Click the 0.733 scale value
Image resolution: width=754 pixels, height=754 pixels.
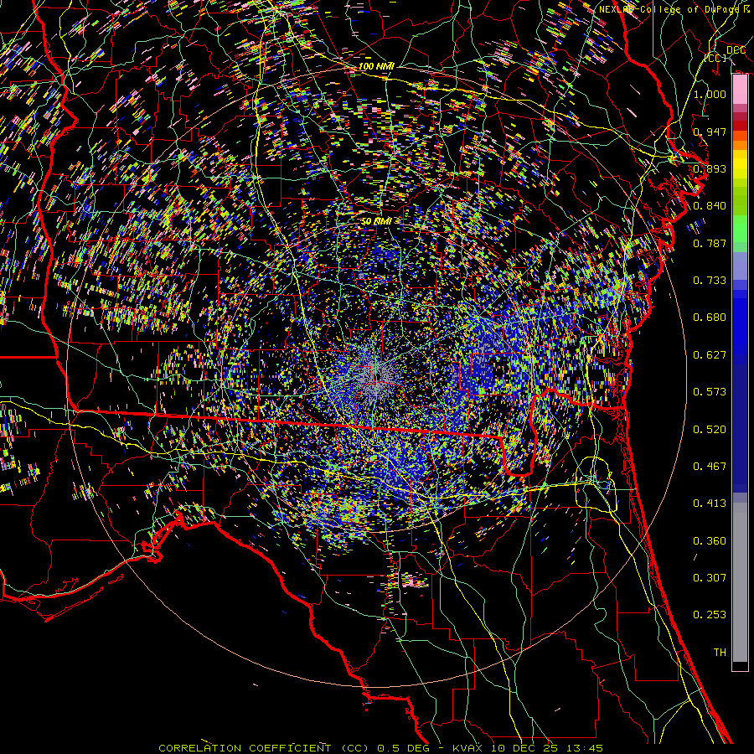pyautogui.click(x=710, y=280)
